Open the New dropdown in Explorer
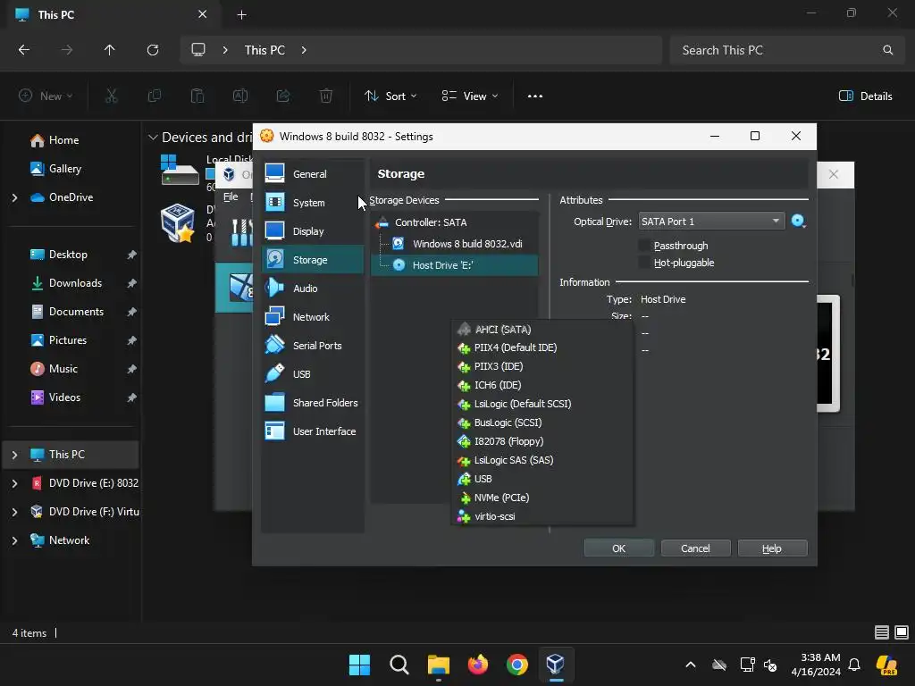Viewport: 915px width, 686px height. tap(46, 96)
